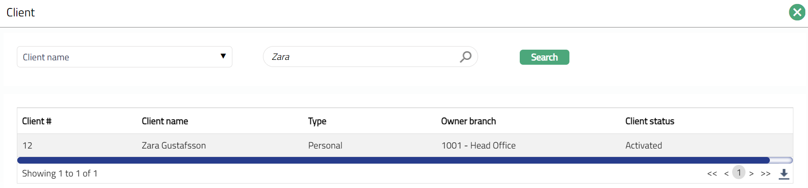Close the Client dialog with green X

pos(797,12)
